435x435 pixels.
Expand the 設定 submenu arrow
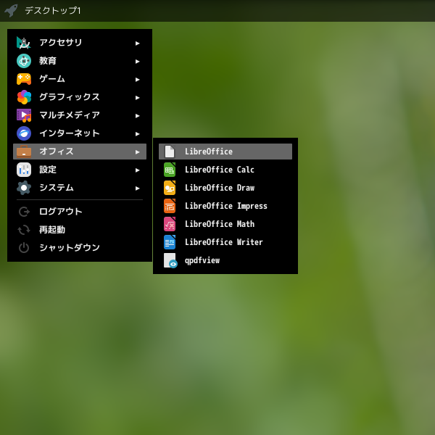(137, 170)
